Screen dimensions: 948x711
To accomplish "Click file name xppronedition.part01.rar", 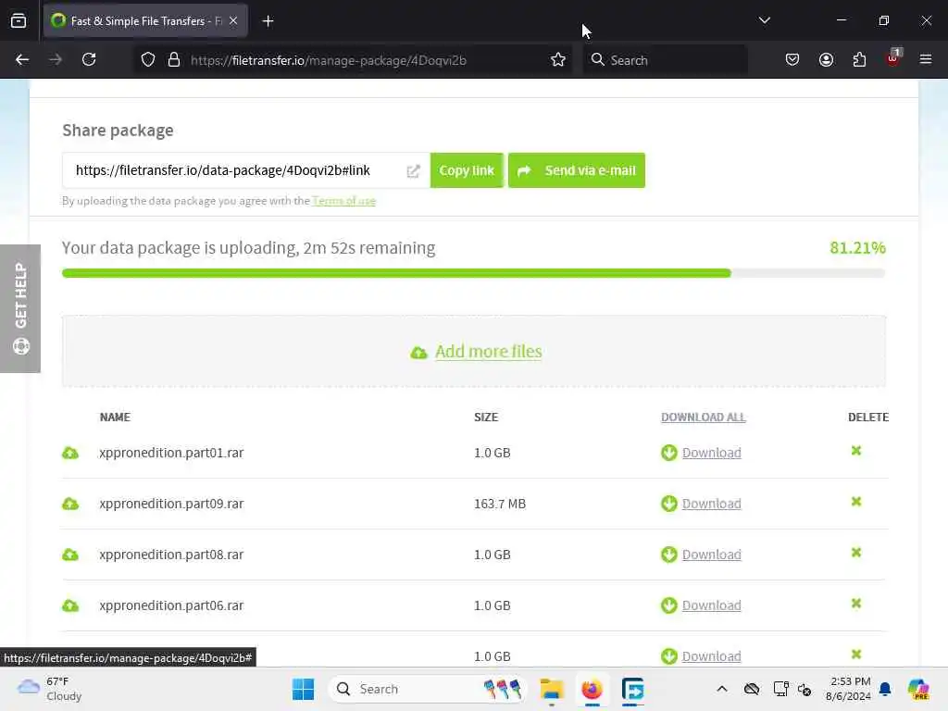I will point(171,453).
